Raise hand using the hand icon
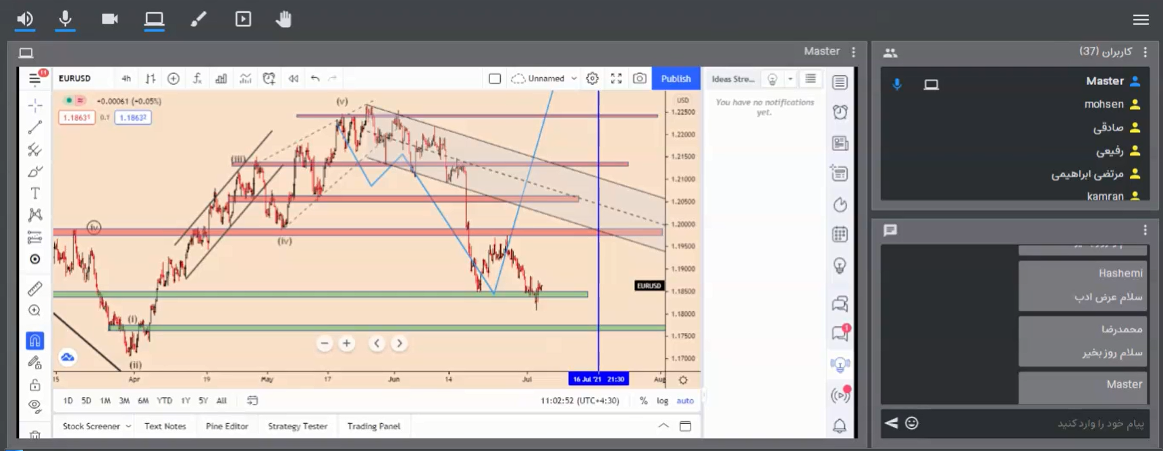 pos(283,19)
